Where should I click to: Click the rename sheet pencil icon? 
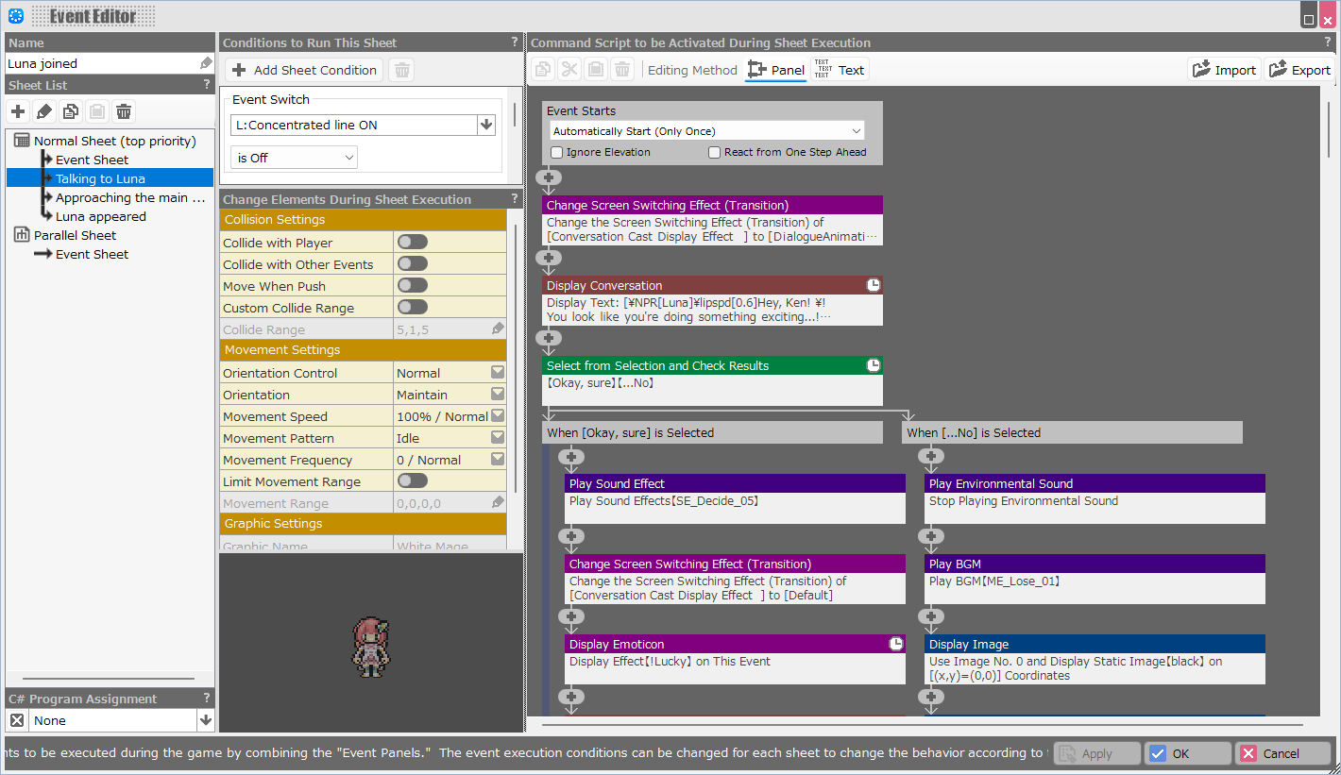click(44, 111)
